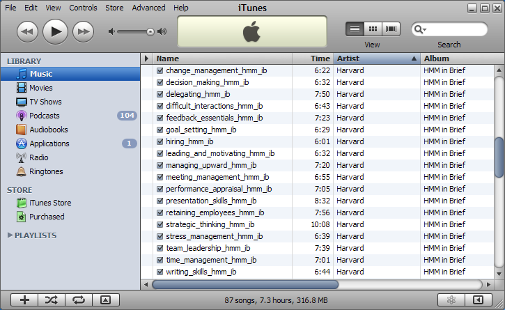Viewport: 505px width, 310px height.
Task: Open TV Shows library
Action: point(70,102)
